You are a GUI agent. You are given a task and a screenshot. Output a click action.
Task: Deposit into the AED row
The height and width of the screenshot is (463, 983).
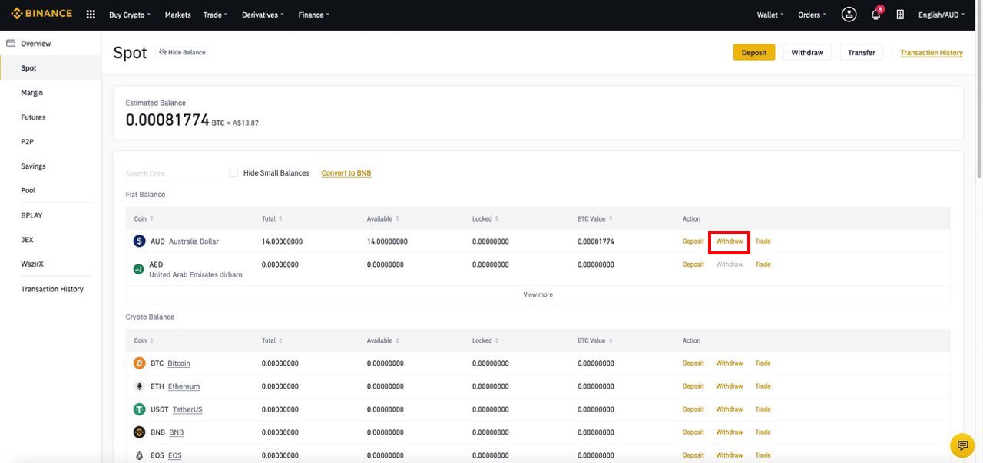pyautogui.click(x=693, y=264)
